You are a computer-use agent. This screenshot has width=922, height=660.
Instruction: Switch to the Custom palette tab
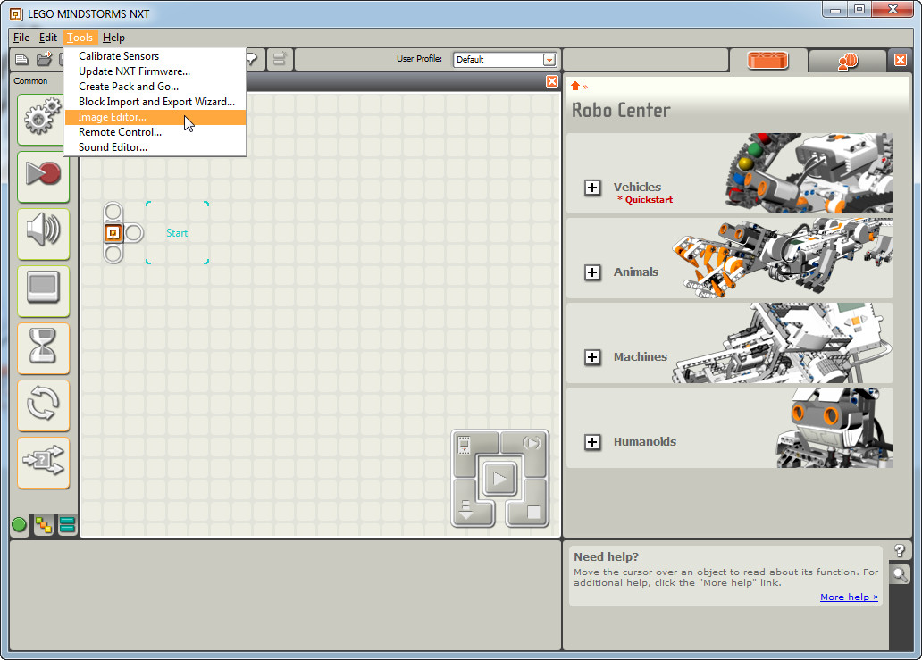(67, 525)
